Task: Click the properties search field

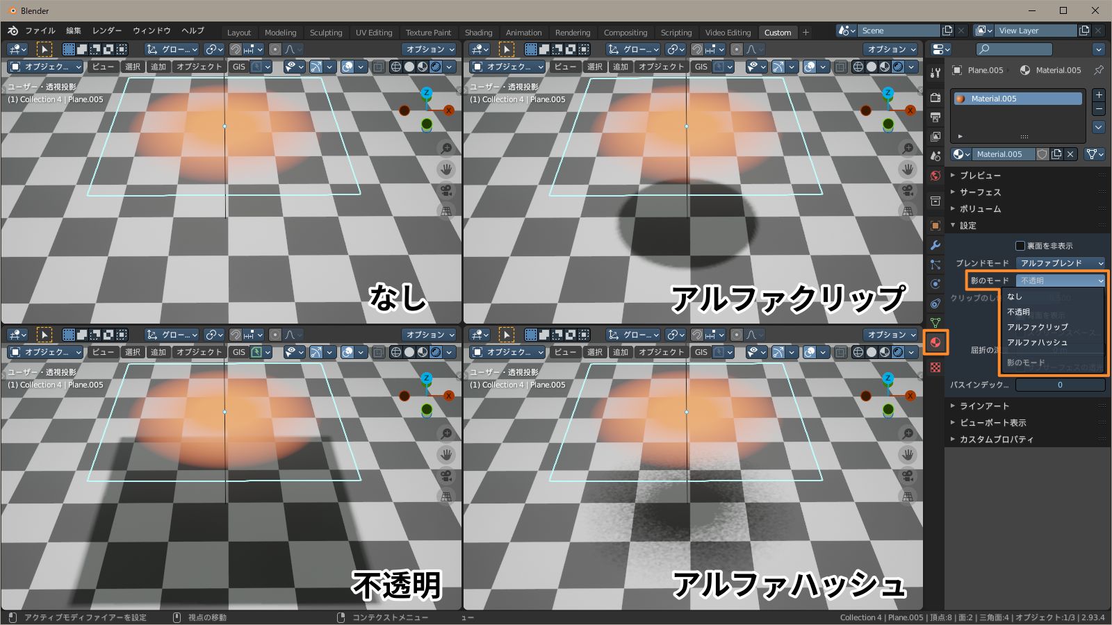Action: pyautogui.click(x=1013, y=49)
